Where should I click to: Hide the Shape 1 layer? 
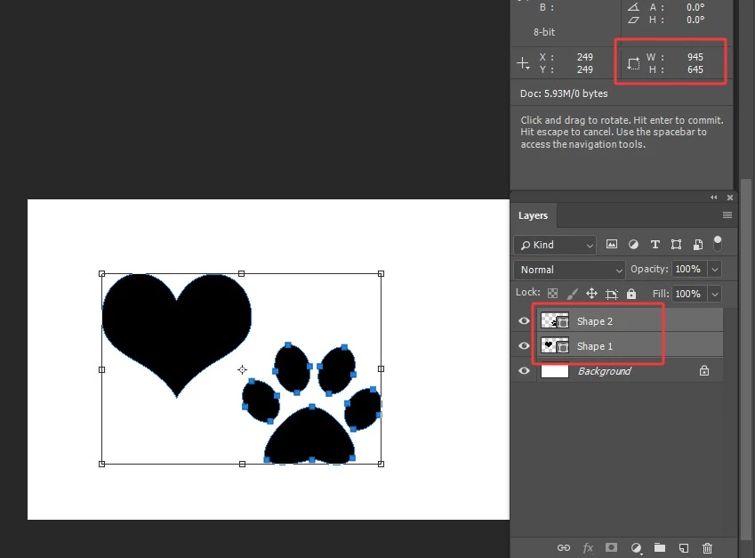click(524, 346)
